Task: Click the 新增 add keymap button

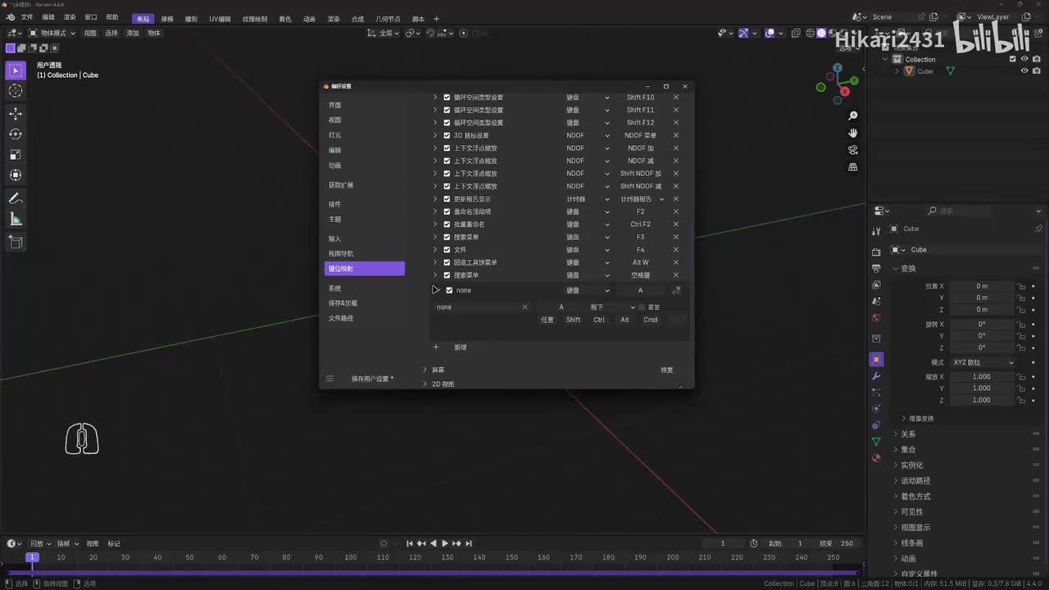Action: [x=461, y=347]
